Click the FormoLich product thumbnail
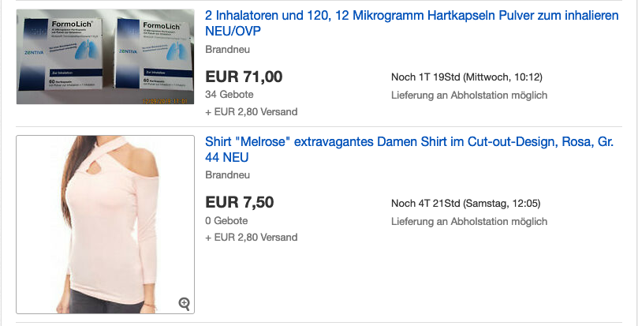This screenshot has height=326, width=638. pos(105,57)
